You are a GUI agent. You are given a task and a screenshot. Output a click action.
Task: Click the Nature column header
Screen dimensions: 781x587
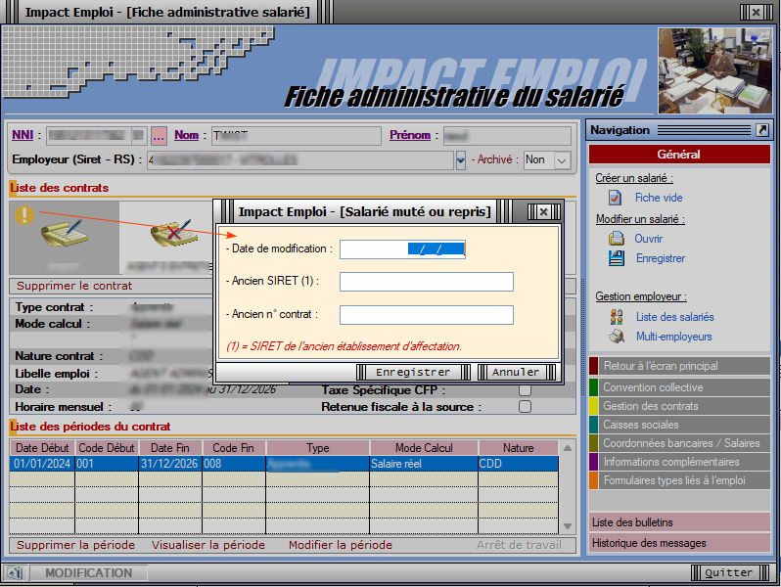(518, 448)
